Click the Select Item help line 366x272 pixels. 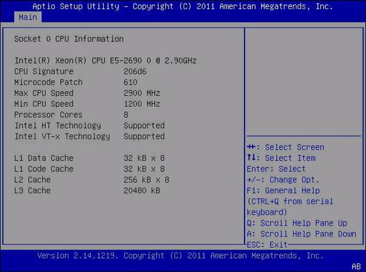click(x=281, y=158)
